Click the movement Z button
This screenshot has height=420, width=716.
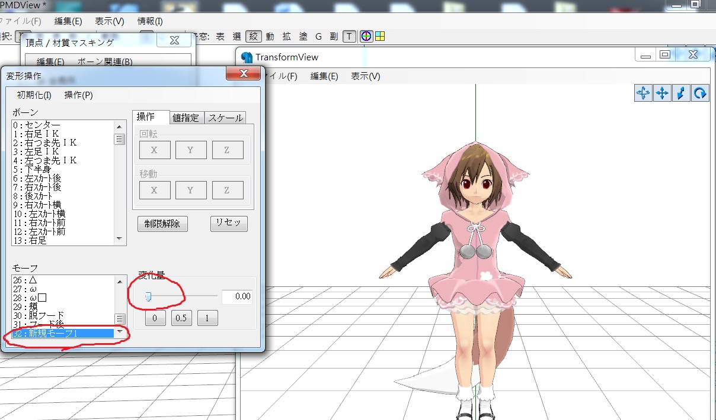coord(228,190)
